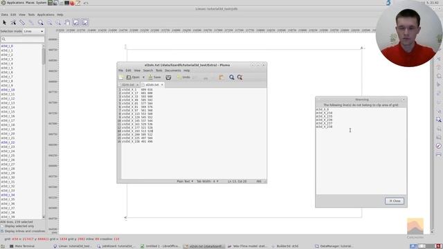443x249 pixels.
Task: Select line st3d_I_39 in the list
Action: coord(8,217)
